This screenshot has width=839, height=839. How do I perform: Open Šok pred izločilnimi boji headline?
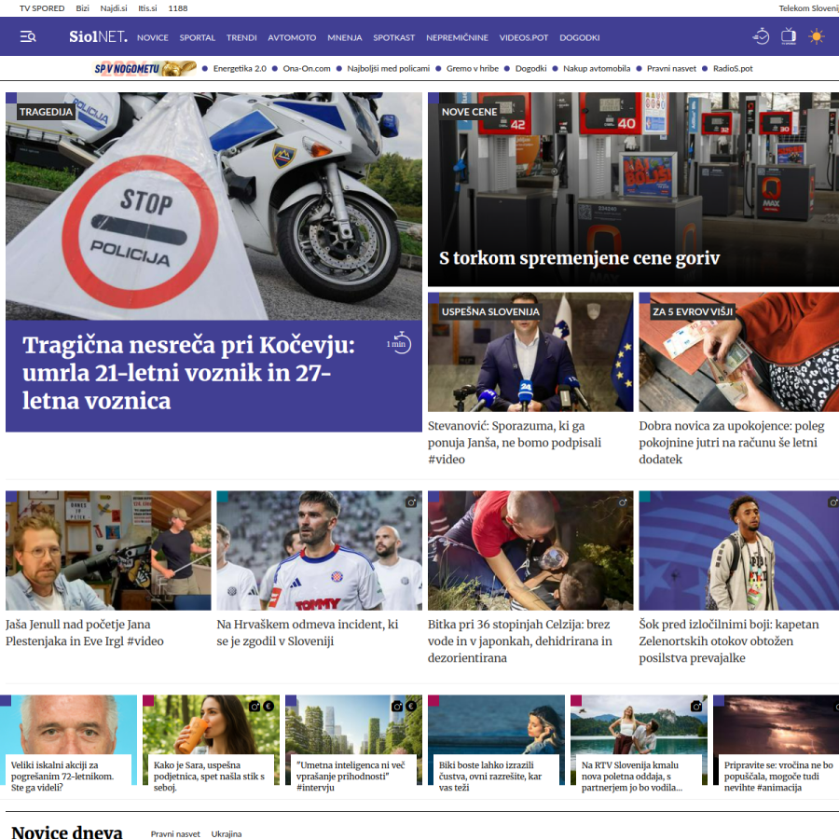click(x=729, y=641)
